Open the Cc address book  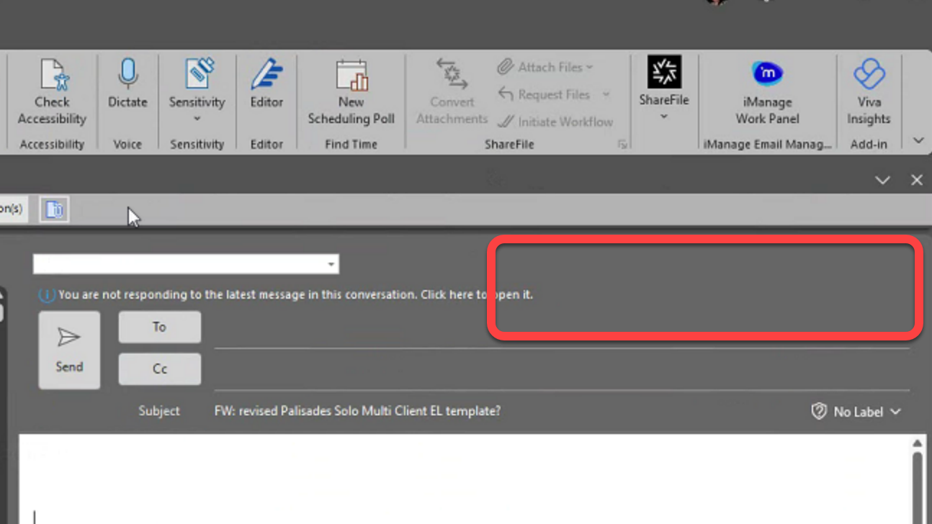click(x=158, y=369)
